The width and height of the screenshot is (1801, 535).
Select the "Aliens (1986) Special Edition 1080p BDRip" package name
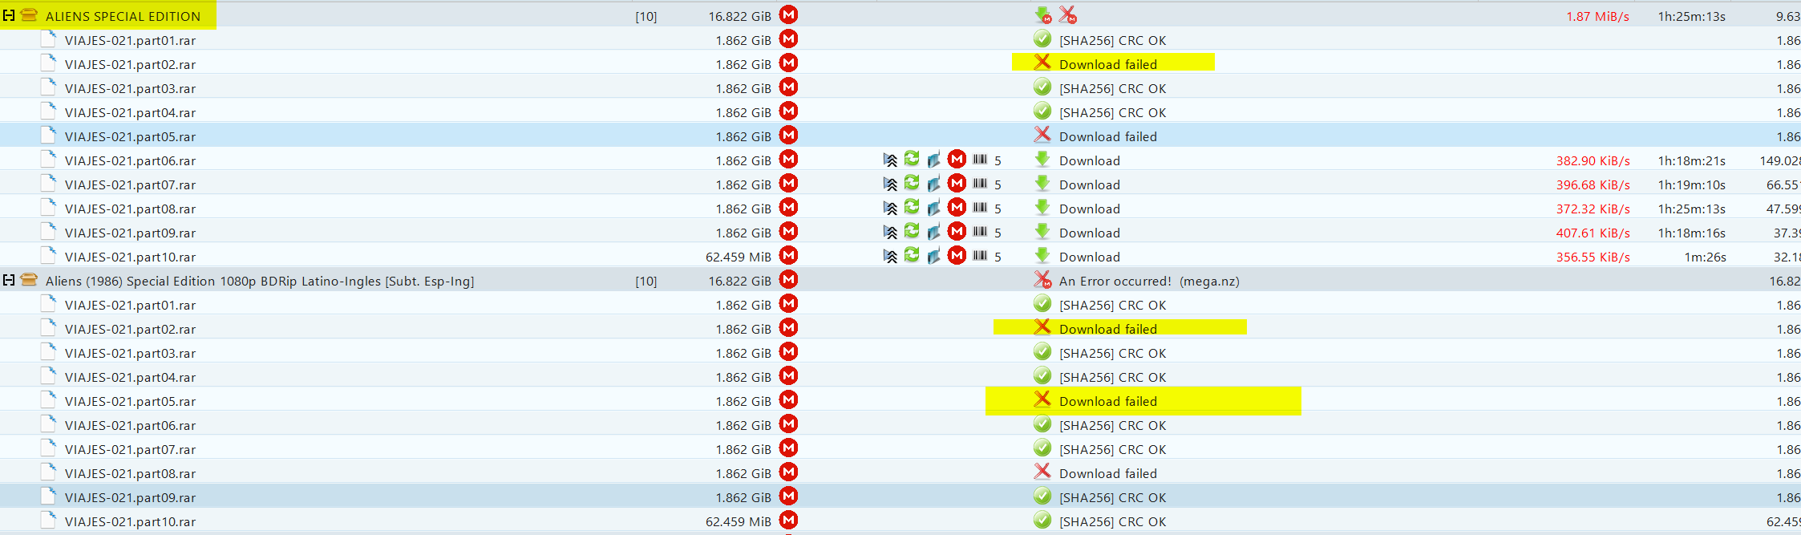coord(260,281)
